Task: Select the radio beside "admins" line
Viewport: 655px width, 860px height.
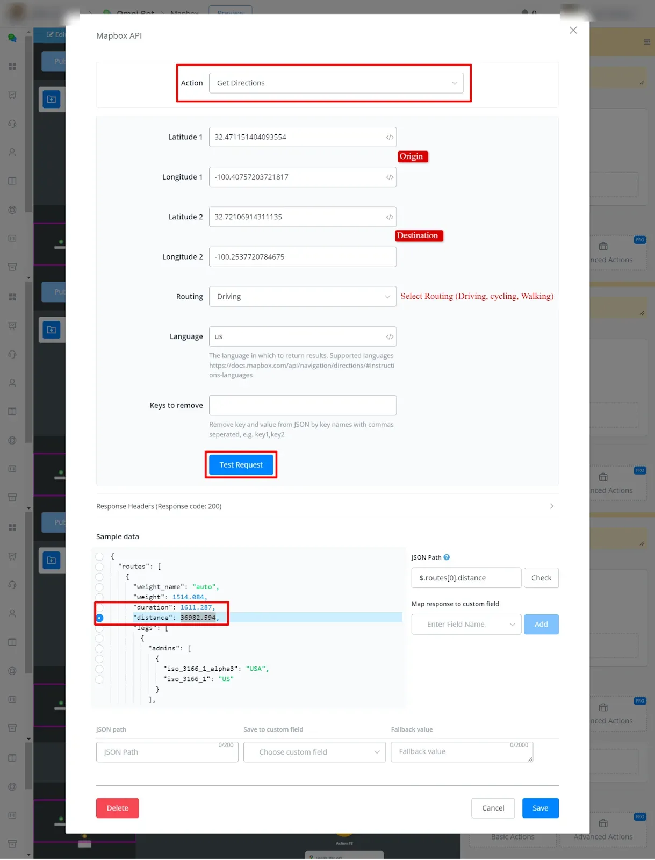Action: (x=99, y=649)
